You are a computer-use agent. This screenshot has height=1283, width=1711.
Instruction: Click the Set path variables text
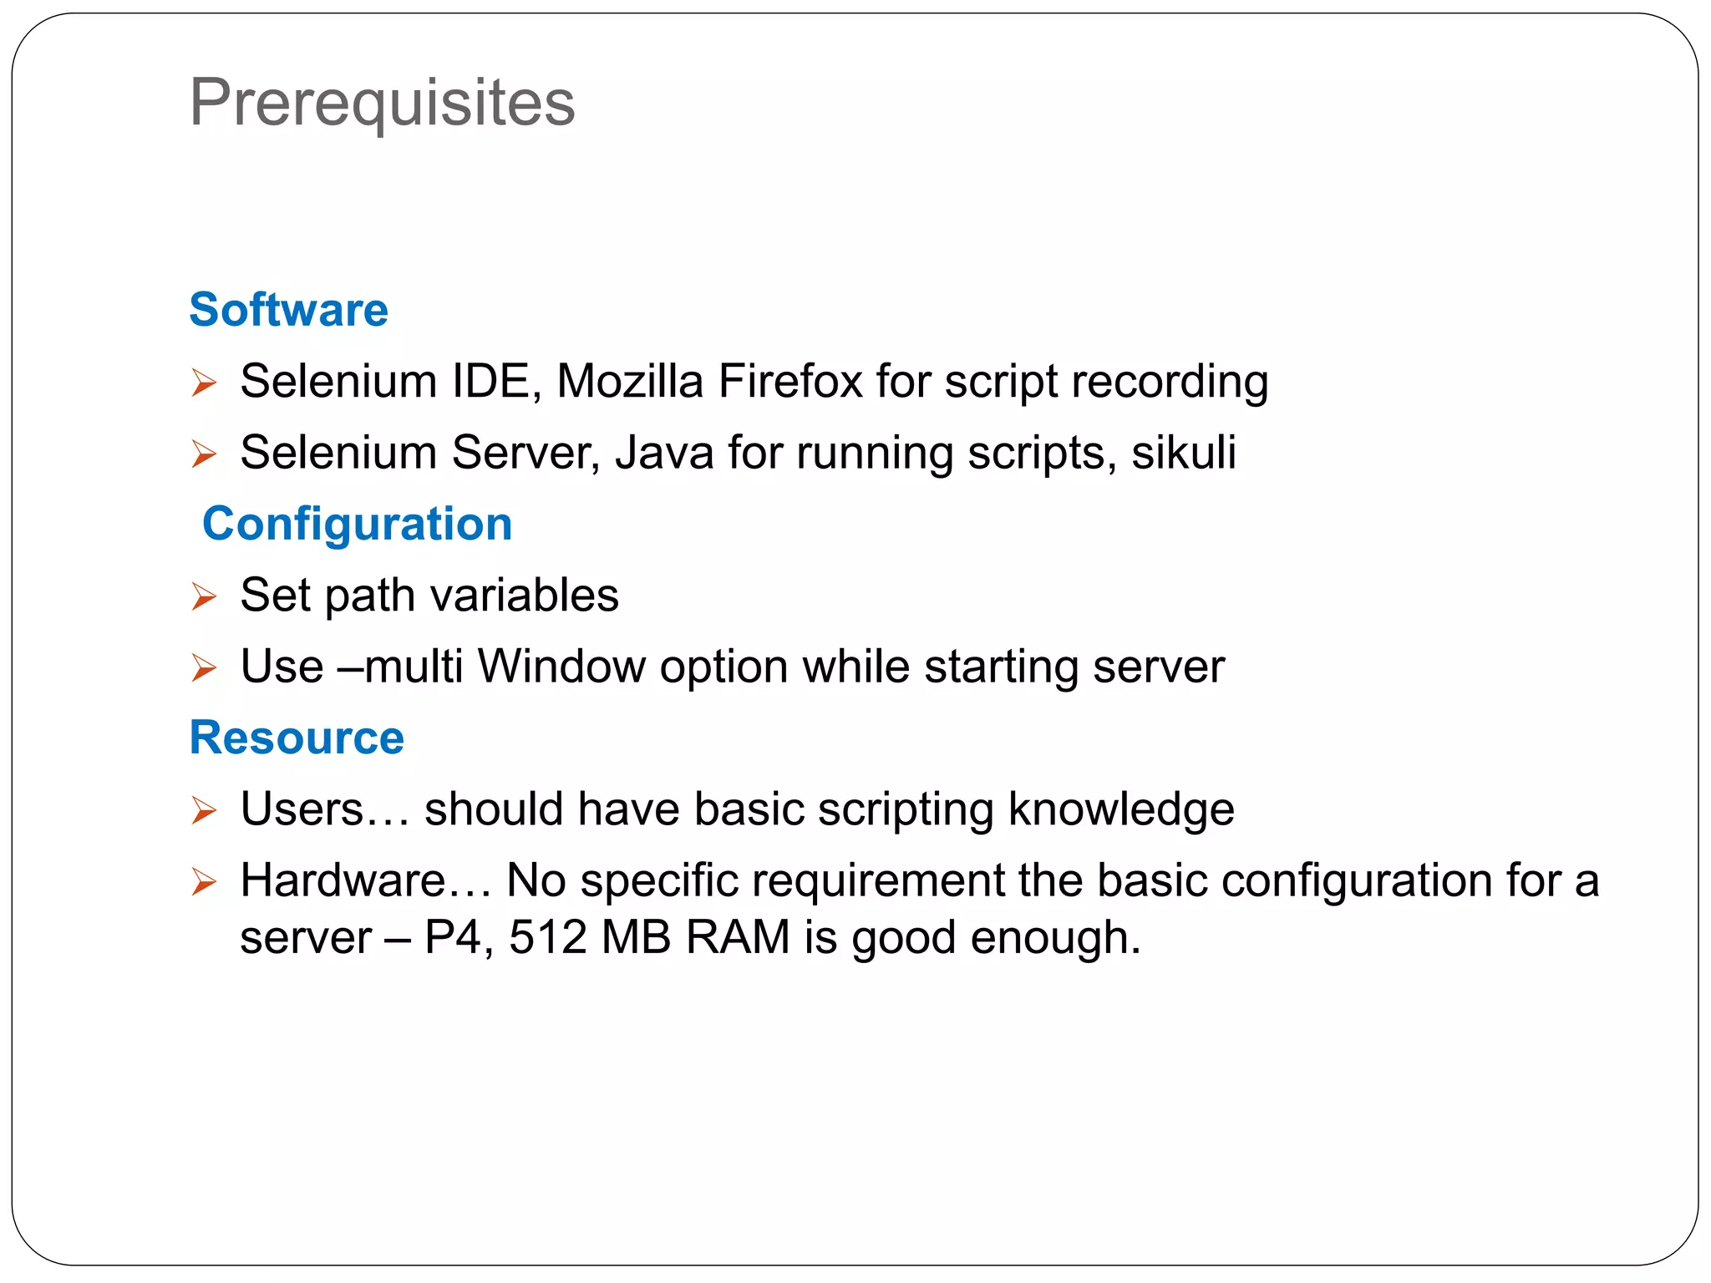(x=429, y=596)
